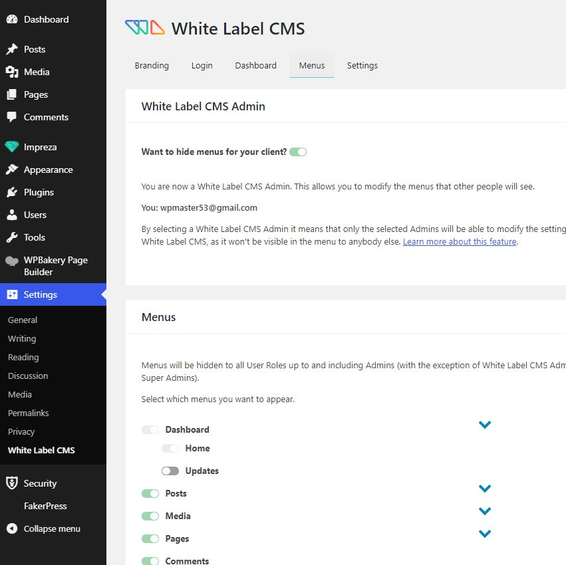Click the Collapse menu arrow icon
Screen dimensions: 566x565
point(12,528)
